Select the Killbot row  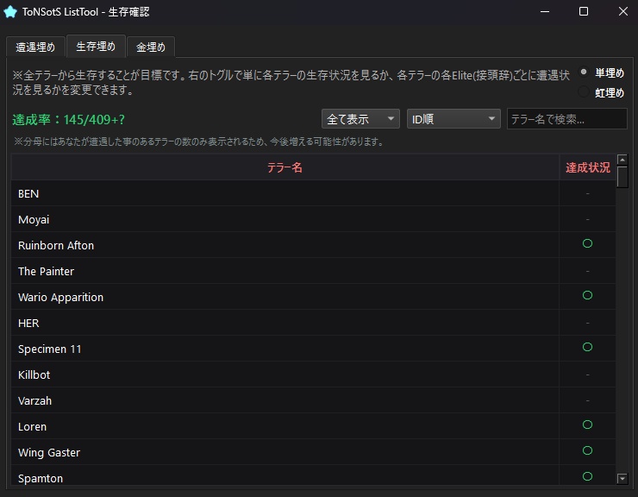[x=313, y=374]
